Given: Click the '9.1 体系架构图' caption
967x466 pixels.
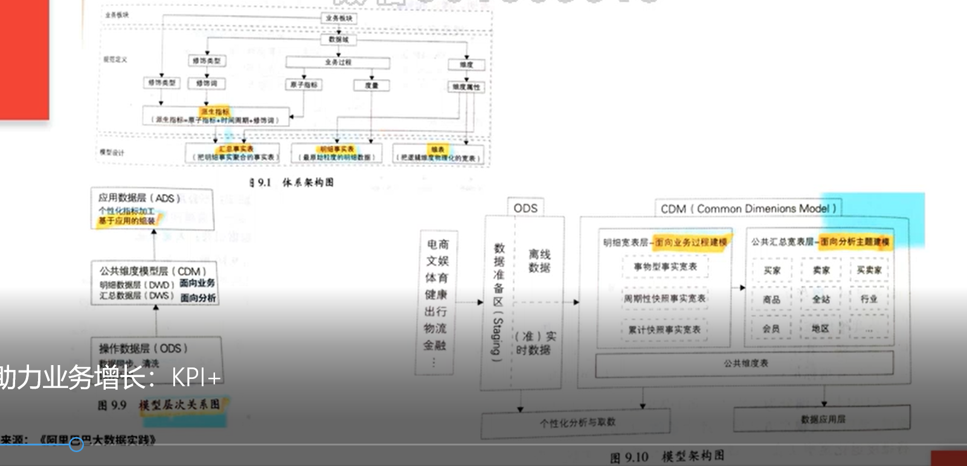Looking at the screenshot, I should tap(291, 183).
